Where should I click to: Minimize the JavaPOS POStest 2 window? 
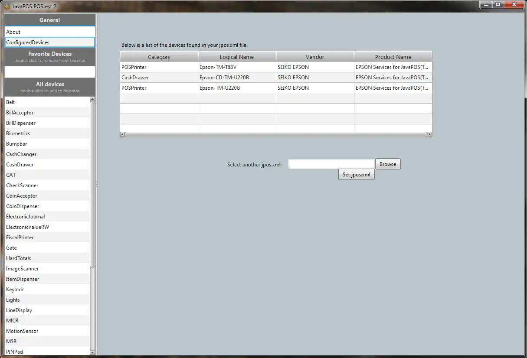pyautogui.click(x=485, y=4)
